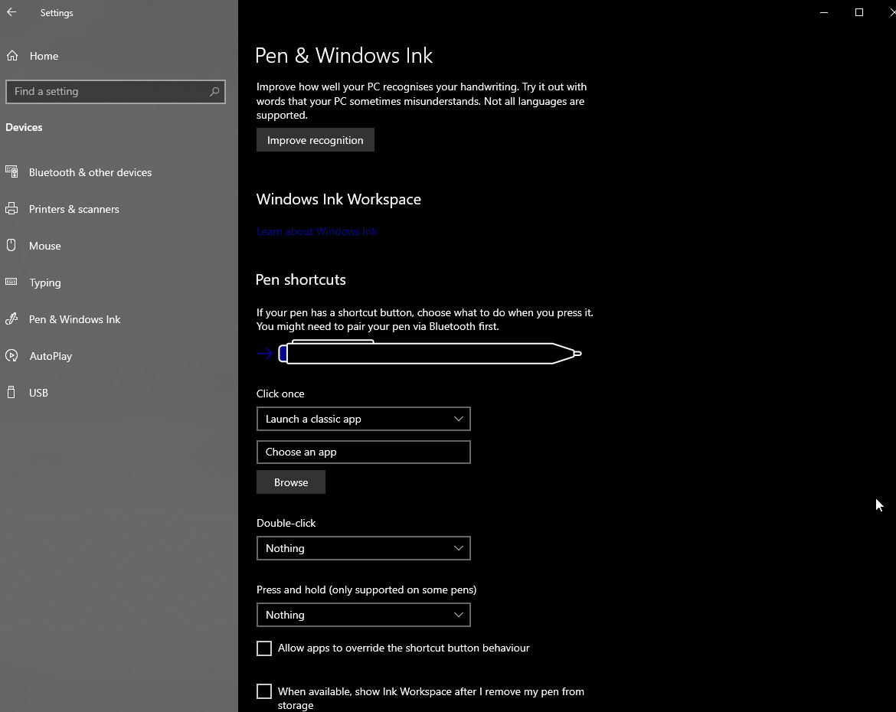This screenshot has width=896, height=712.
Task: Go to the Typing settings page
Action: tap(45, 283)
